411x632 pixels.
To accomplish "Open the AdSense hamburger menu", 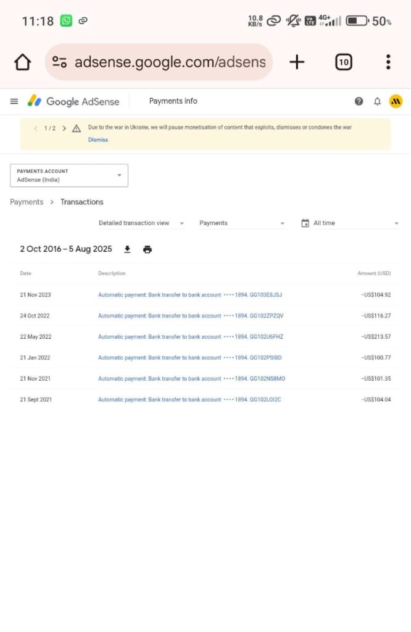I will pyautogui.click(x=14, y=101).
